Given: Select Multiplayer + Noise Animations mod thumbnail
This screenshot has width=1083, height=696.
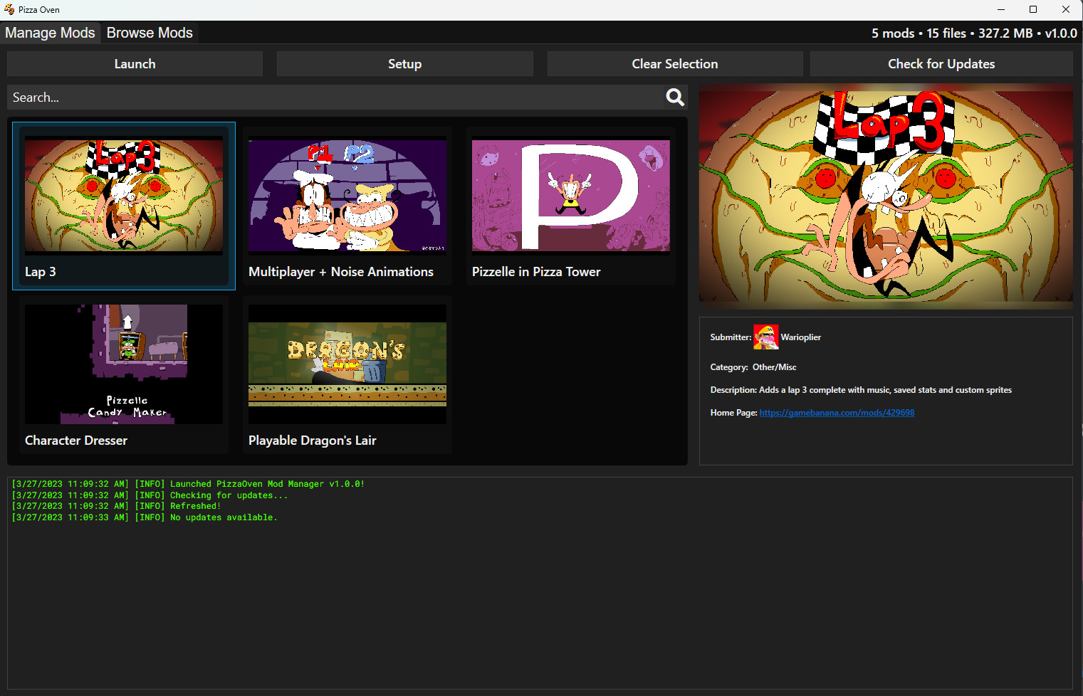Looking at the screenshot, I should 347,196.
